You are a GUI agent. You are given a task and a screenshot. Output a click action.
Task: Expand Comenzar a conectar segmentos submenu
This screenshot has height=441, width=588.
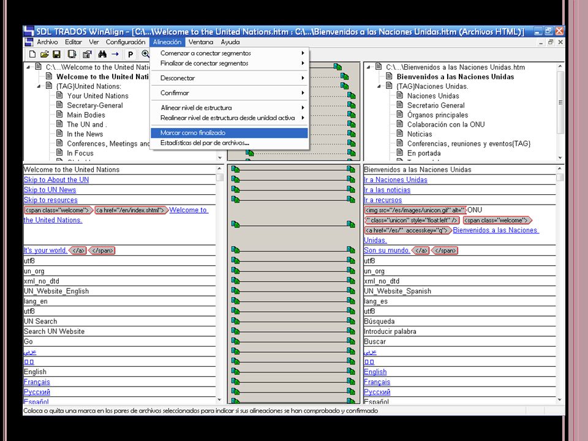pos(230,53)
